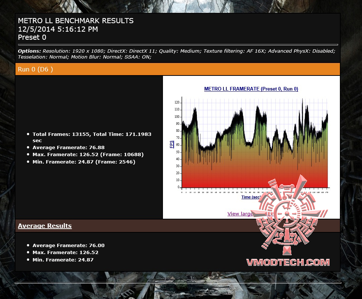Click Run 0 'Average Framerate: 76.88' line
Viewport: 362px width, 299px height.
coord(69,148)
